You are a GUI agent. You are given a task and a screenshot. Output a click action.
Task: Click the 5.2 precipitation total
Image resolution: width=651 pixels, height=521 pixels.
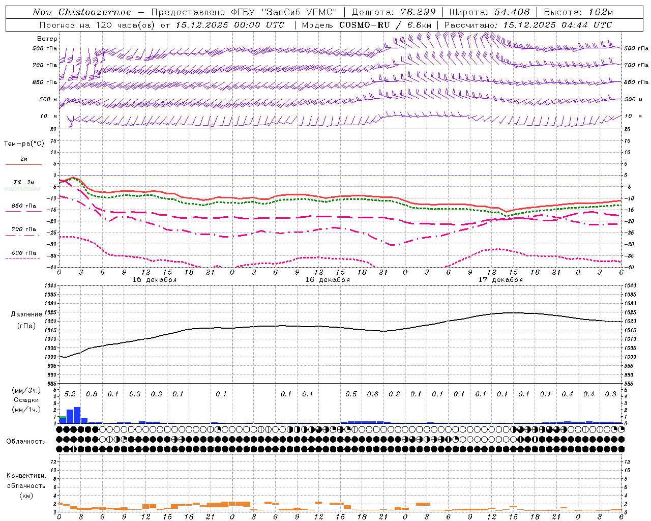click(x=70, y=394)
